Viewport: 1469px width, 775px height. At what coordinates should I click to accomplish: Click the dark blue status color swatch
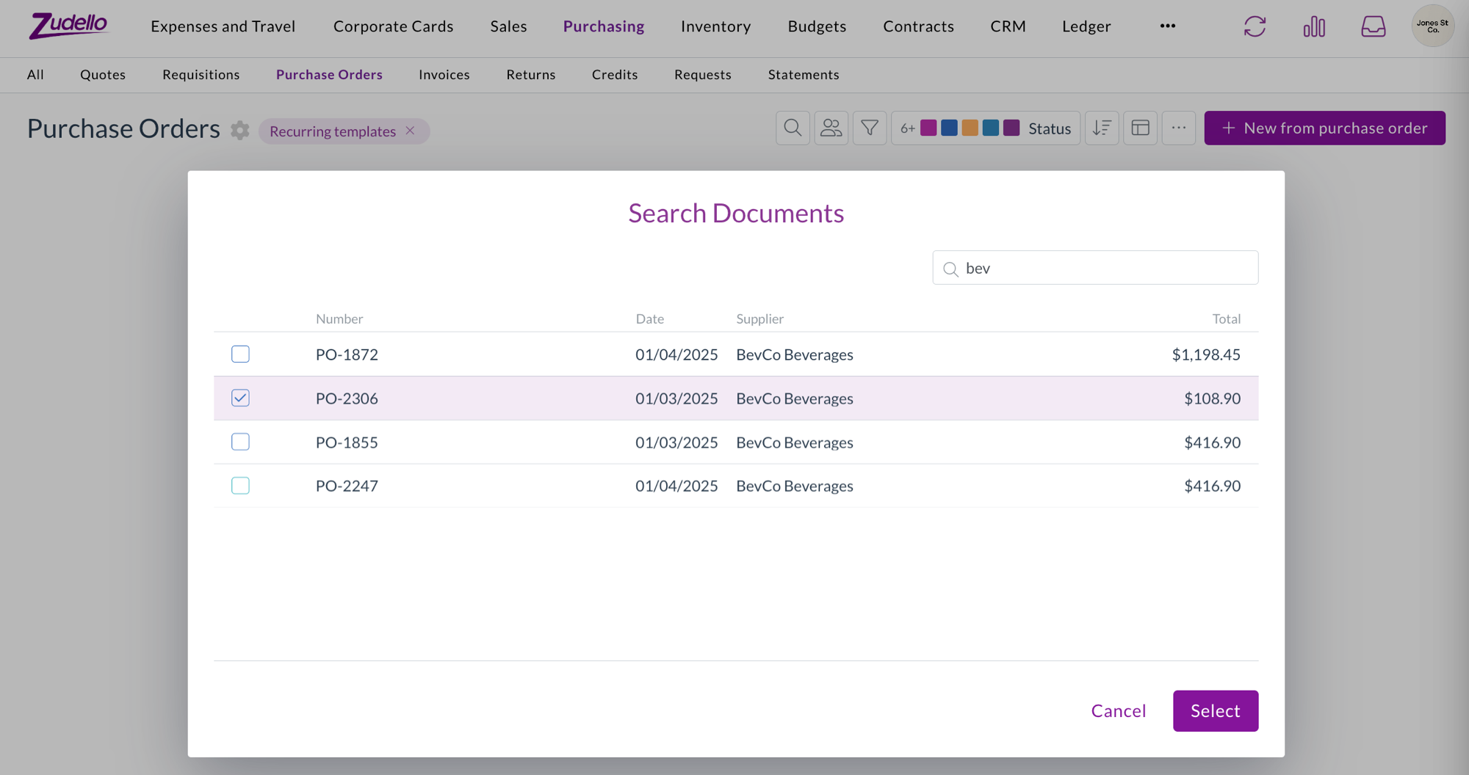point(949,128)
